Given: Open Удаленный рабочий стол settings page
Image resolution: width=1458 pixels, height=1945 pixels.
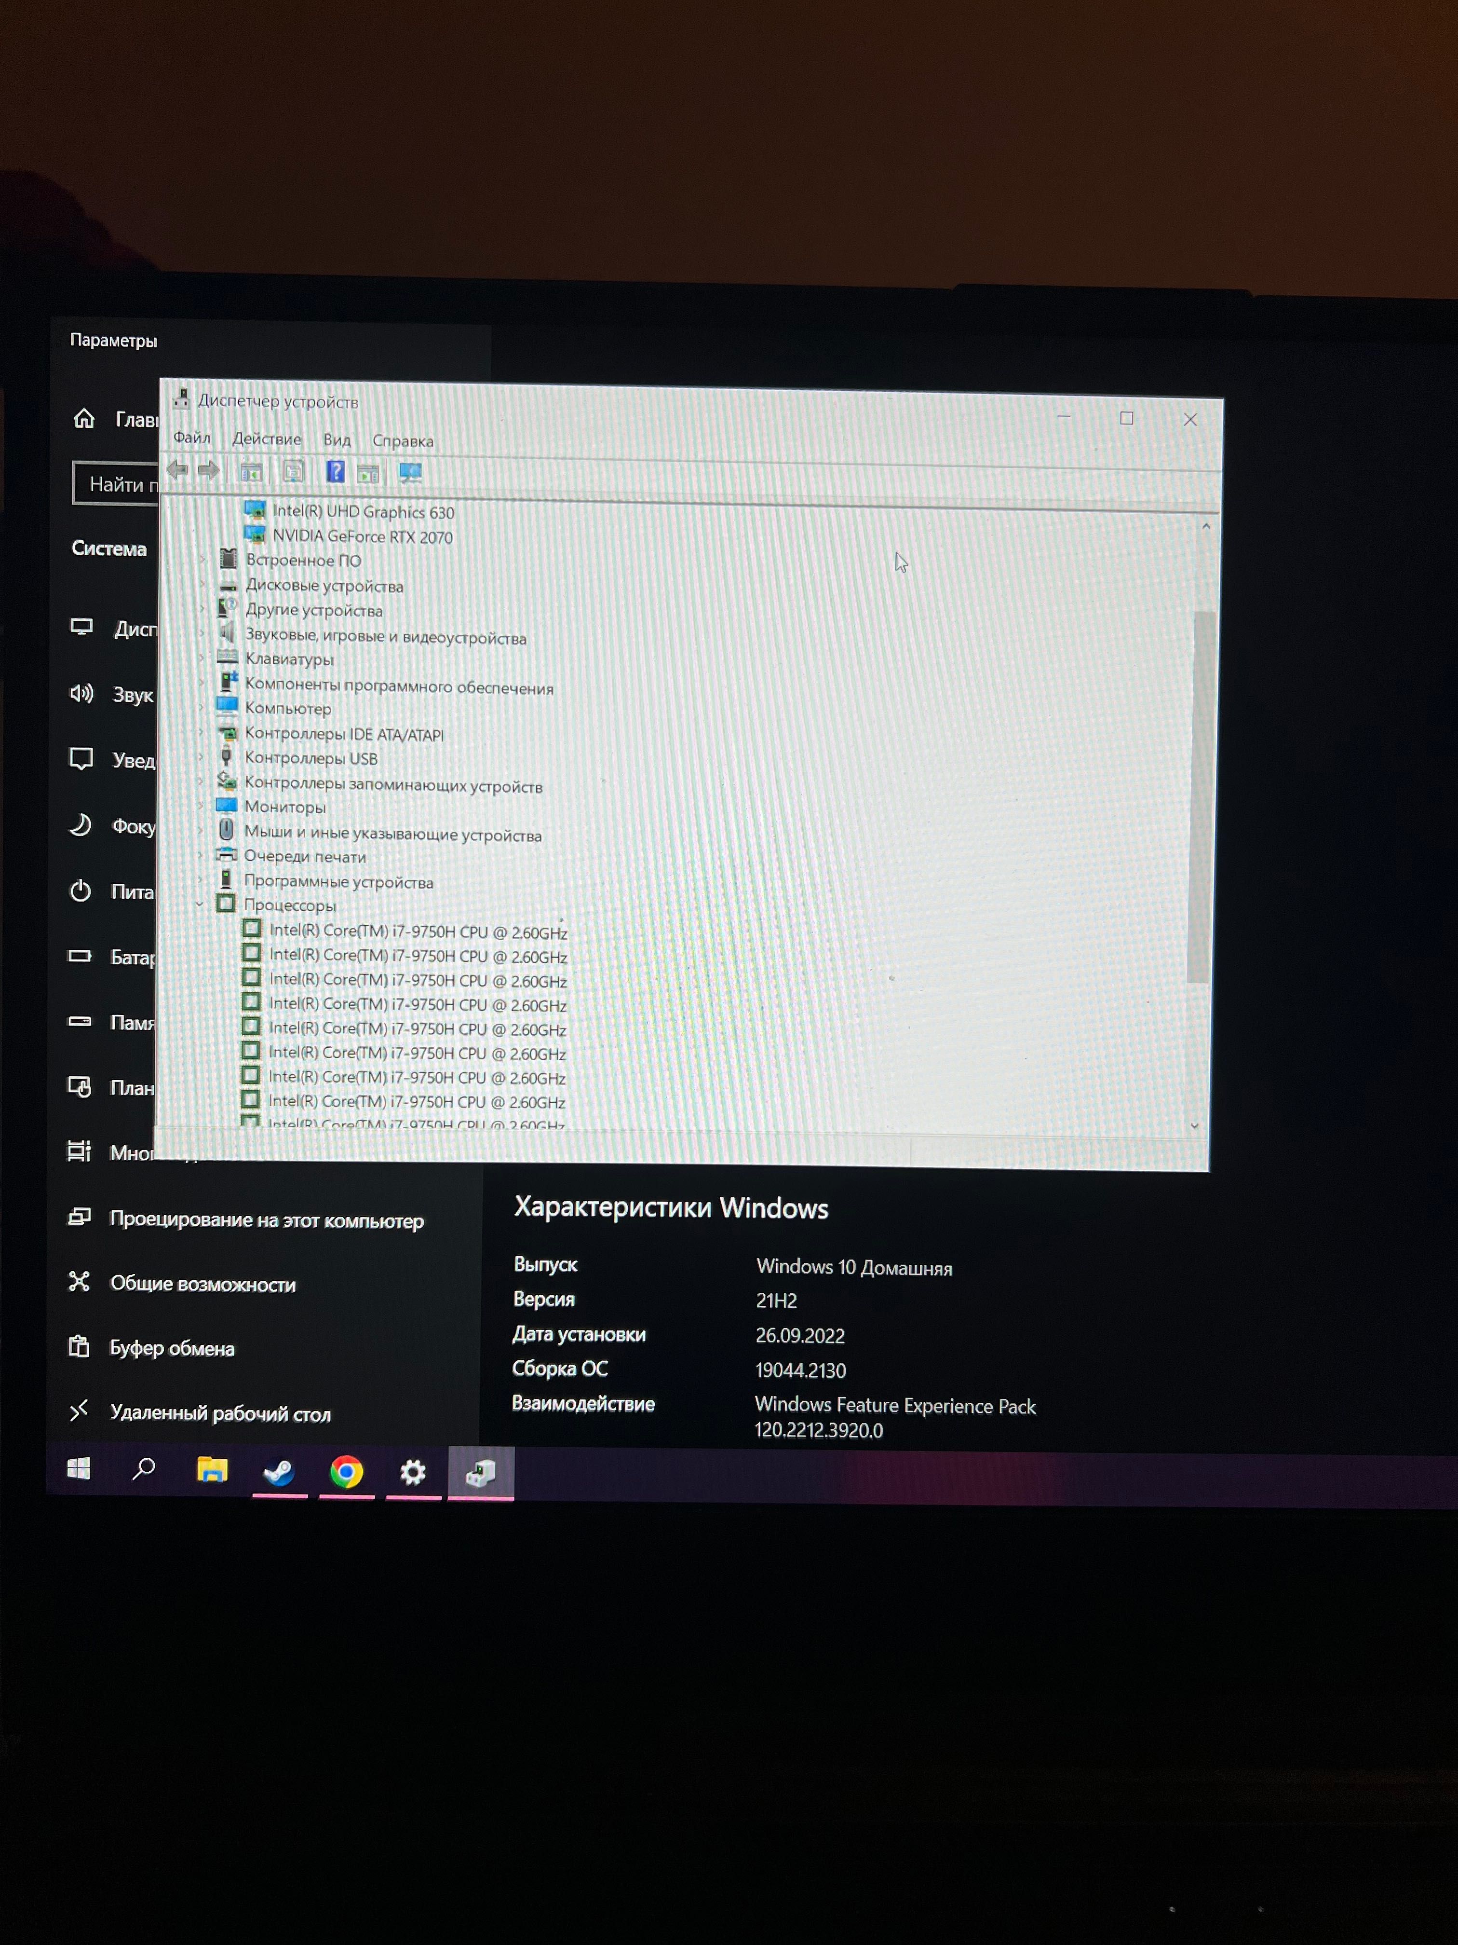Looking at the screenshot, I should (x=200, y=1413).
